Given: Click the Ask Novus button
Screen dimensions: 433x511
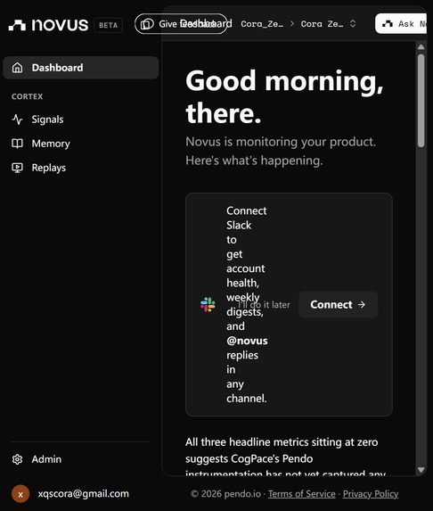Looking at the screenshot, I should (x=401, y=24).
